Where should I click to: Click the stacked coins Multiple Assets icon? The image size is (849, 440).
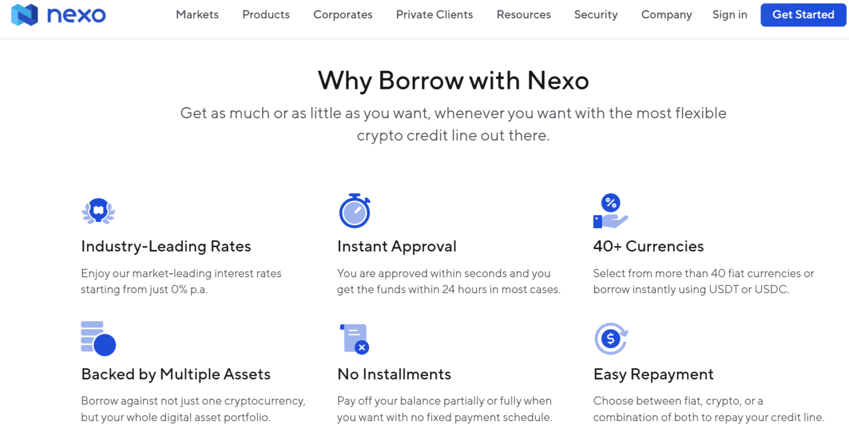(98, 338)
